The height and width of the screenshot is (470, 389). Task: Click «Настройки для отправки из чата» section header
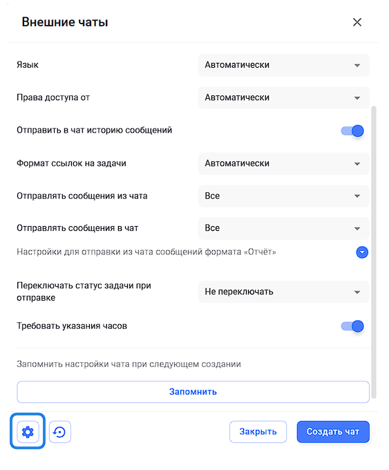(146, 252)
